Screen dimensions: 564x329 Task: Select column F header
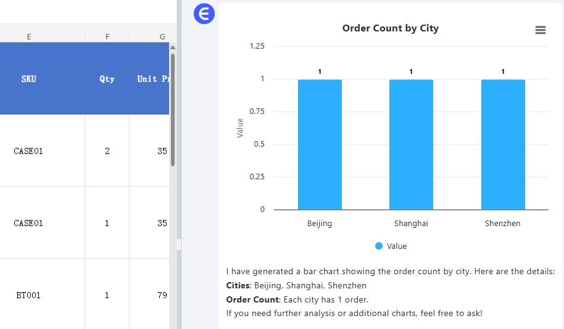point(107,37)
